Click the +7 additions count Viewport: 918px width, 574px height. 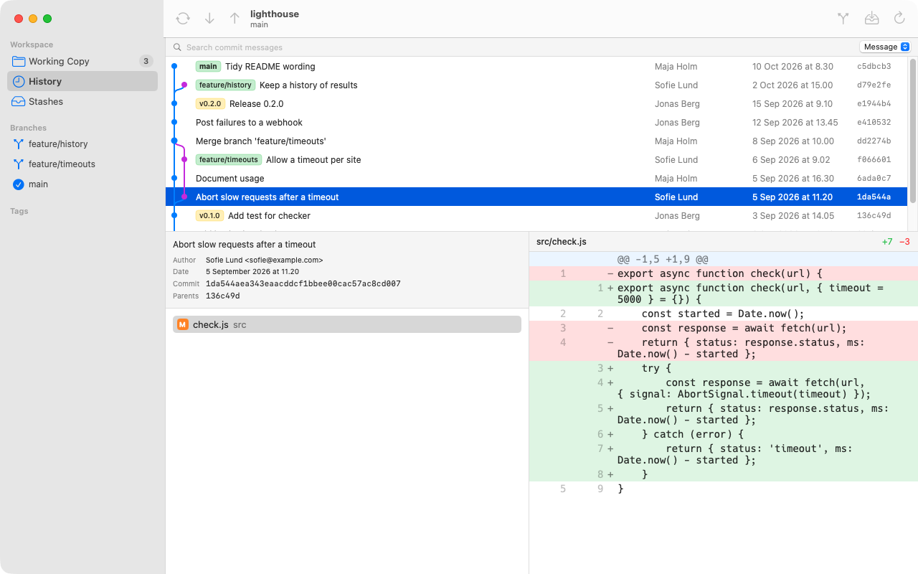[x=887, y=242]
